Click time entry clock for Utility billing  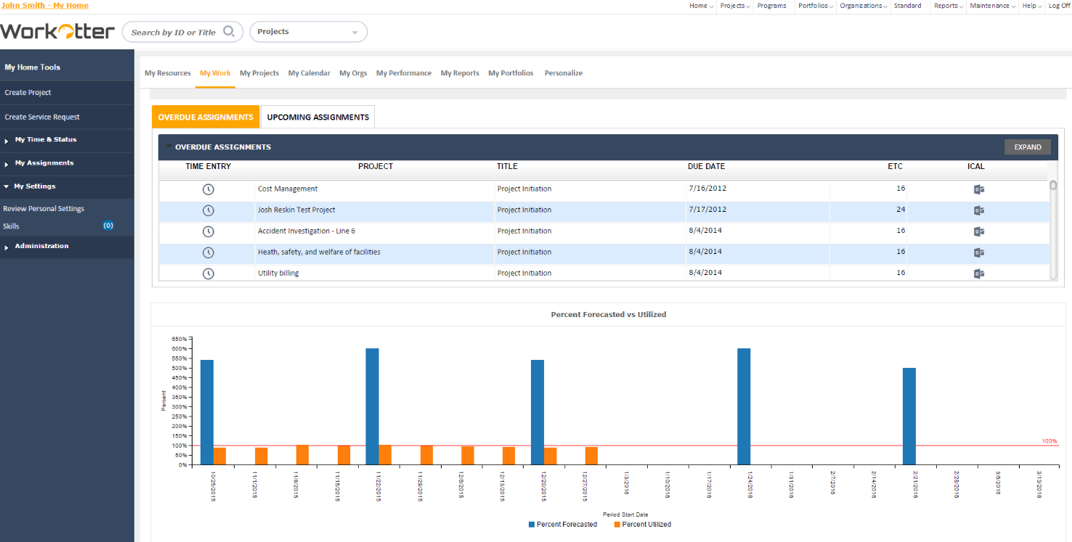pyautogui.click(x=208, y=274)
